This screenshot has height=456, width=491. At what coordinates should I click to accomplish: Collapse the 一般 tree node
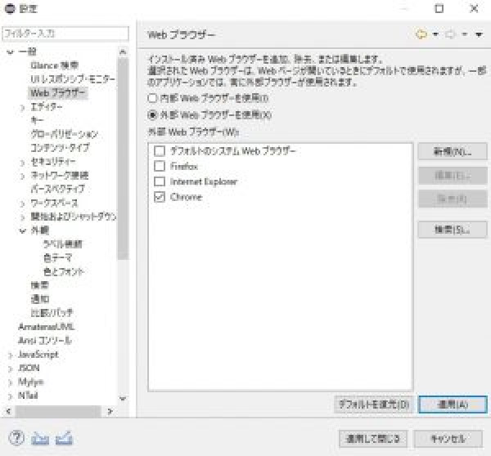pyautogui.click(x=10, y=51)
